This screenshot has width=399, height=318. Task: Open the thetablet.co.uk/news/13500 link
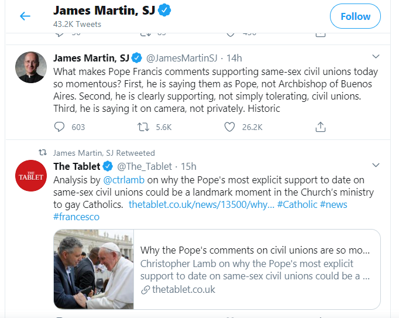[x=201, y=204]
